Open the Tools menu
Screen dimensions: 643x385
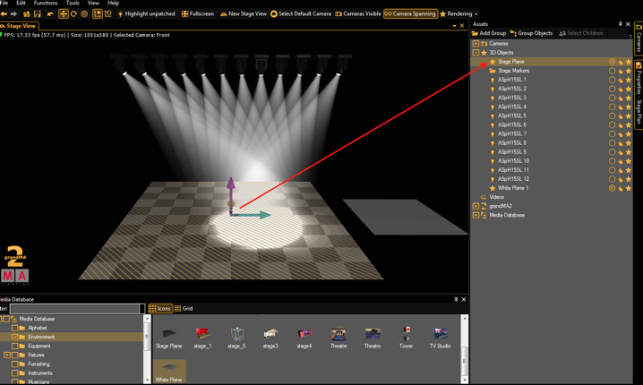(73, 4)
